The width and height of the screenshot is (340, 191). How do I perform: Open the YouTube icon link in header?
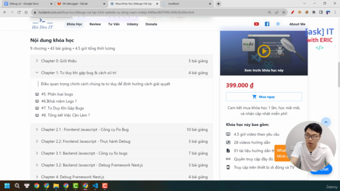(256, 24)
